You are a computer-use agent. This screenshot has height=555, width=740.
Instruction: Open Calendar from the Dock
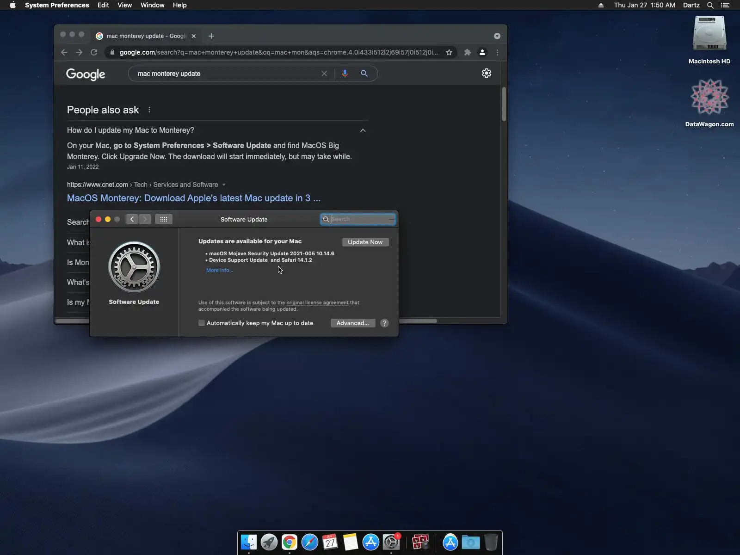[330, 542]
